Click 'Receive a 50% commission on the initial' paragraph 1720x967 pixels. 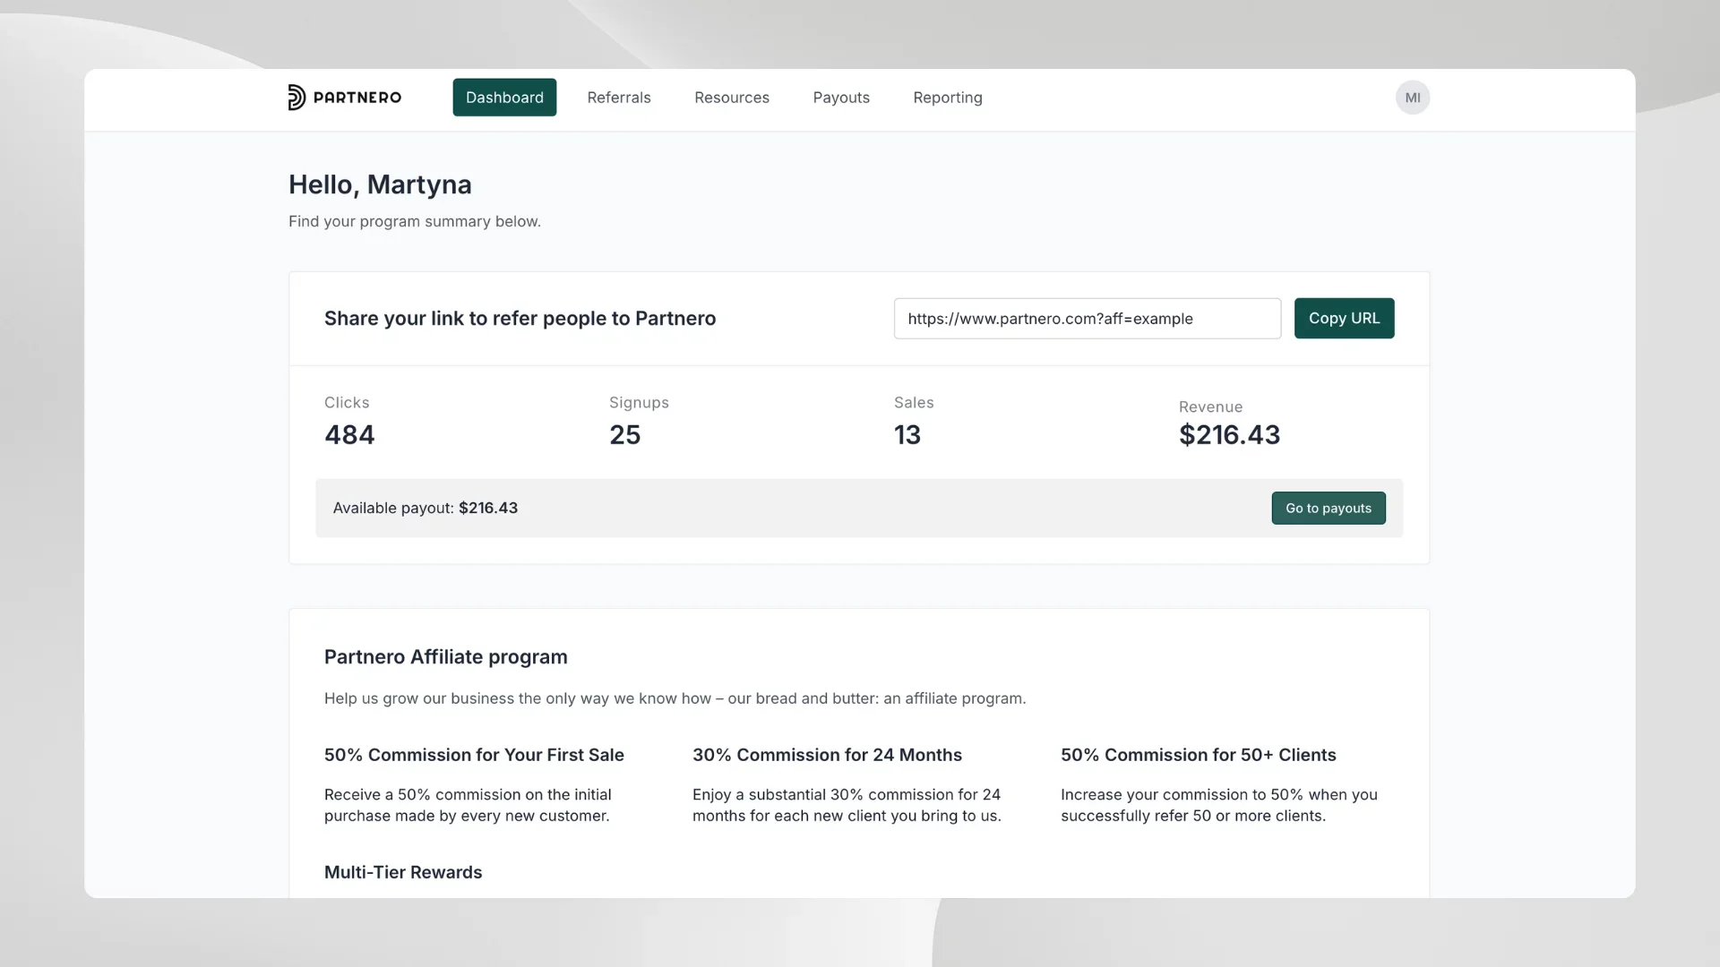[468, 805]
